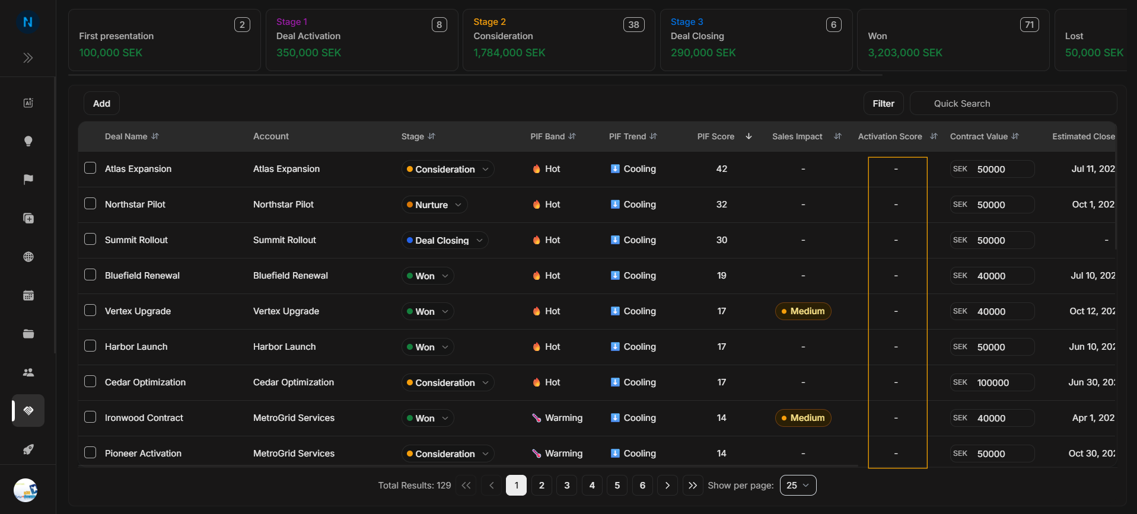Open the globe icon in sidebar
Image resolution: width=1137 pixels, height=514 pixels.
[28, 257]
